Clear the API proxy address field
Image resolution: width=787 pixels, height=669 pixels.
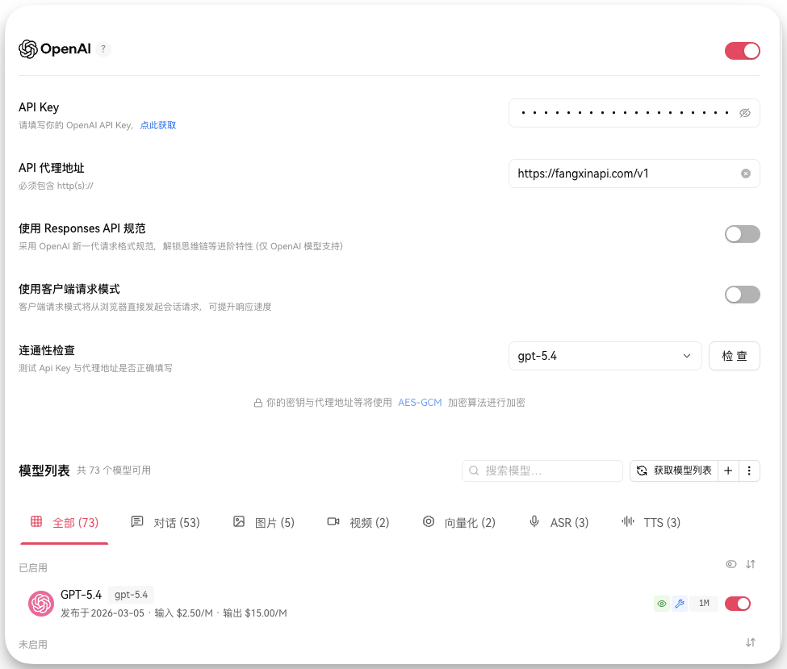coord(746,174)
